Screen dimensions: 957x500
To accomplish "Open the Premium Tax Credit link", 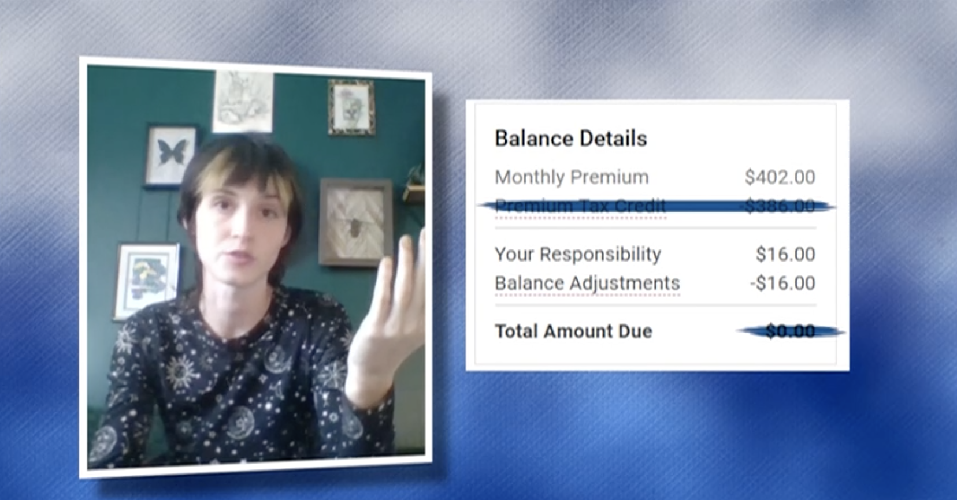I will [x=580, y=206].
